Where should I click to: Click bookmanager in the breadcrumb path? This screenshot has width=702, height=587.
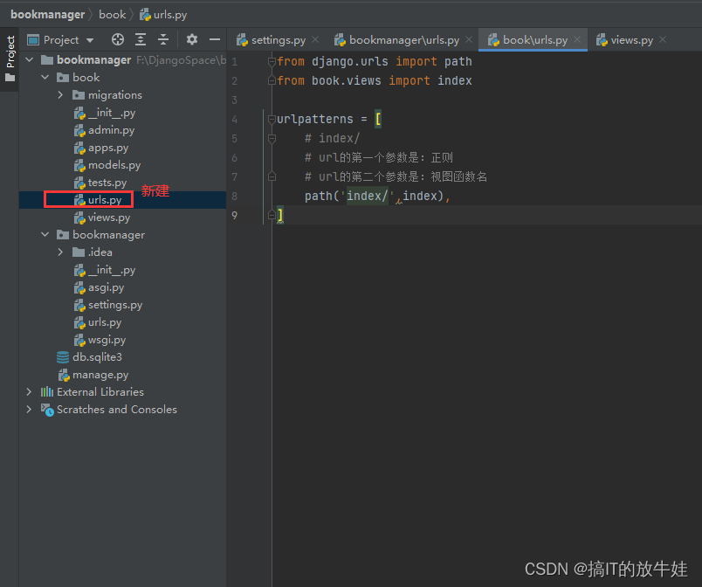tap(47, 15)
